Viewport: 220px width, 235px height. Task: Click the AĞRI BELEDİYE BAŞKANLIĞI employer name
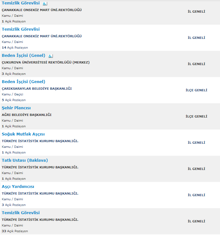coord(27,115)
